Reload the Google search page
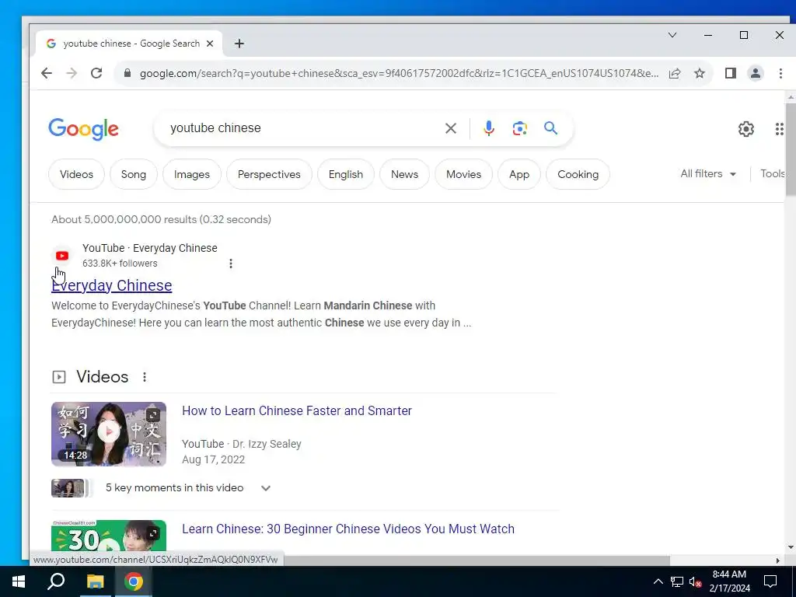Image resolution: width=796 pixels, height=597 pixels. (96, 73)
